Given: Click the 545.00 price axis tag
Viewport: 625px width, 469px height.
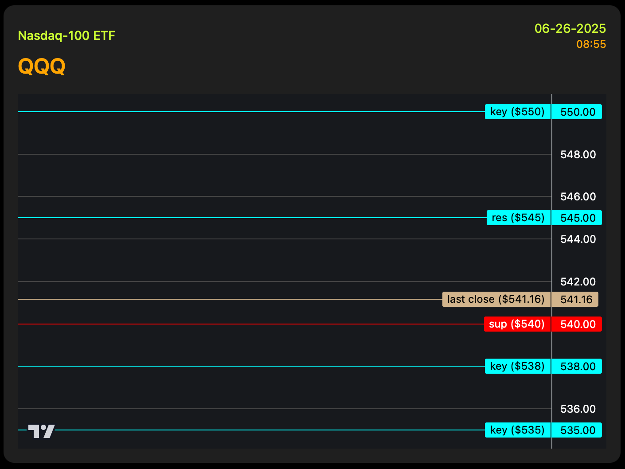Looking at the screenshot, I should coord(577,218).
